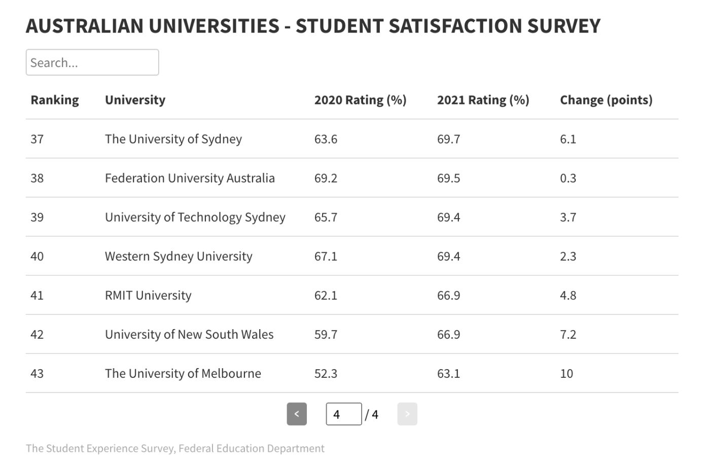Click the disabled next page arrow
This screenshot has width=710, height=461.
click(407, 414)
